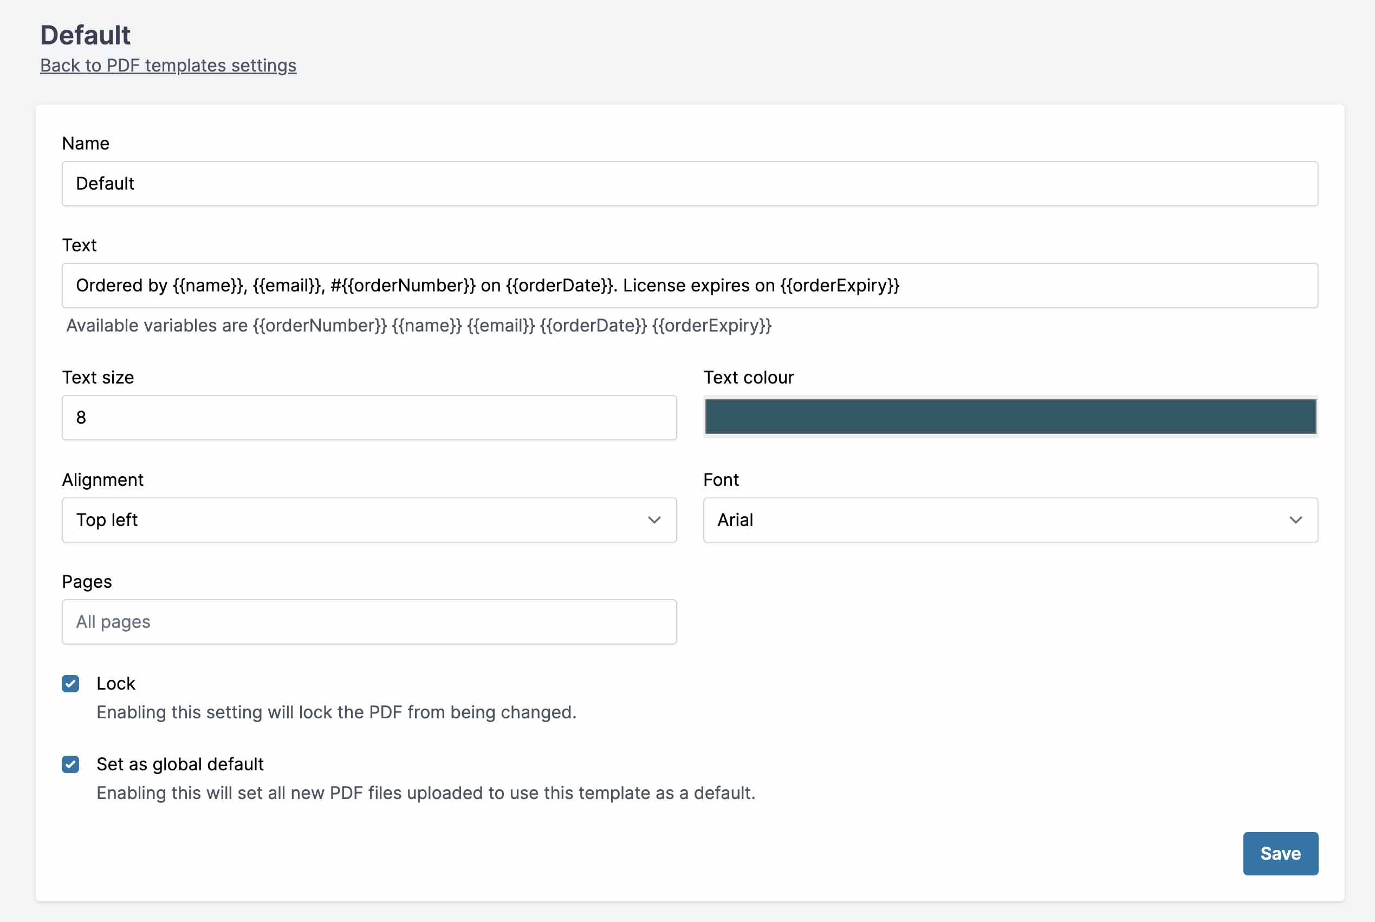The width and height of the screenshot is (1375, 922).
Task: Focus the Text size field
Action: 369,418
